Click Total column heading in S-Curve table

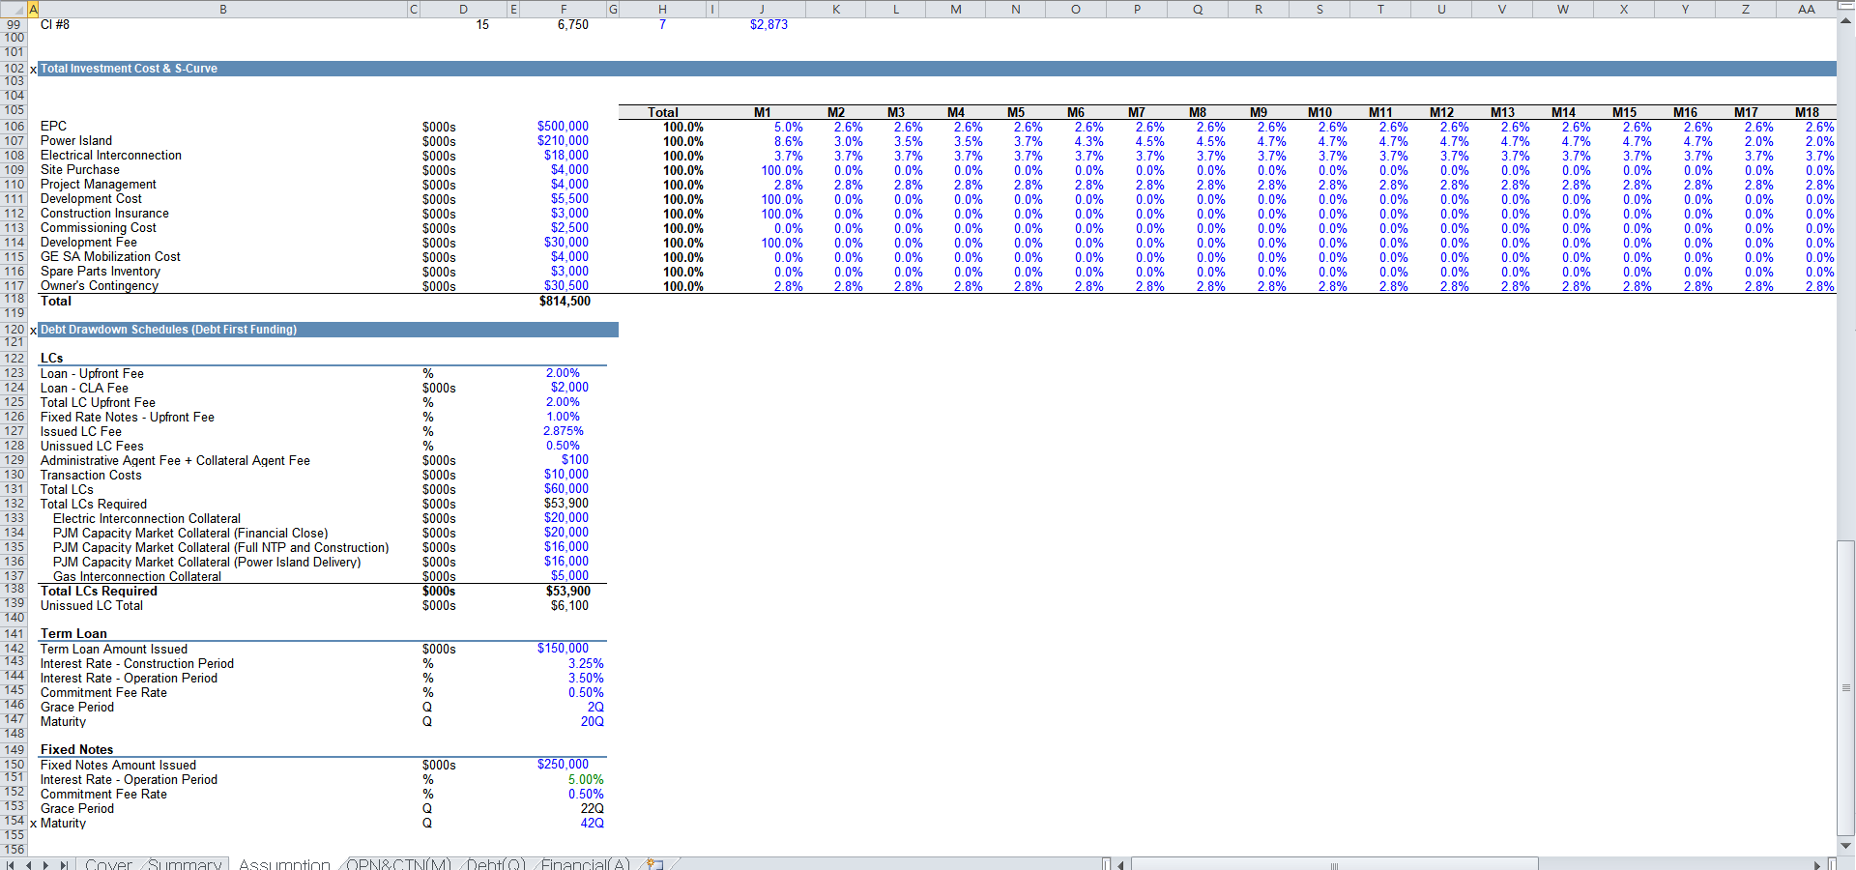pyautogui.click(x=662, y=113)
